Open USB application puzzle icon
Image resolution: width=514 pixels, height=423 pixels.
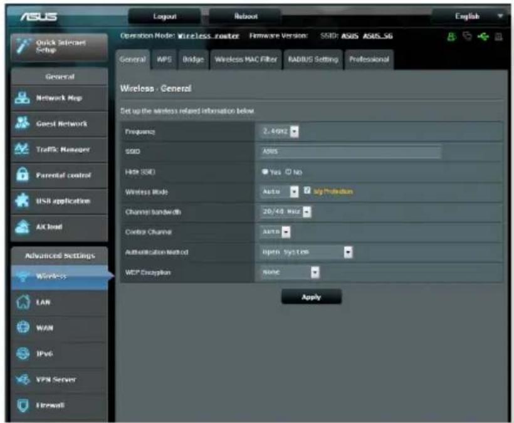coord(22,200)
